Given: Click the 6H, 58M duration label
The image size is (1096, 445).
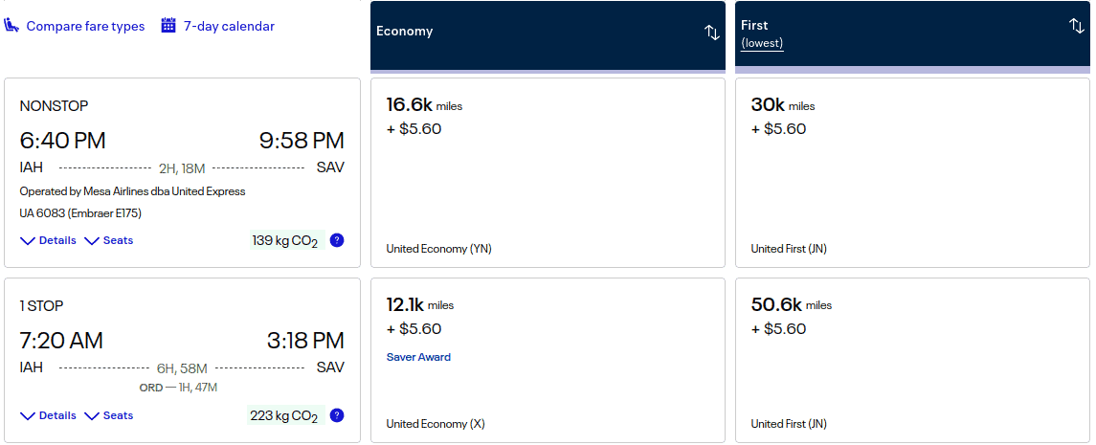Looking at the screenshot, I should (182, 368).
